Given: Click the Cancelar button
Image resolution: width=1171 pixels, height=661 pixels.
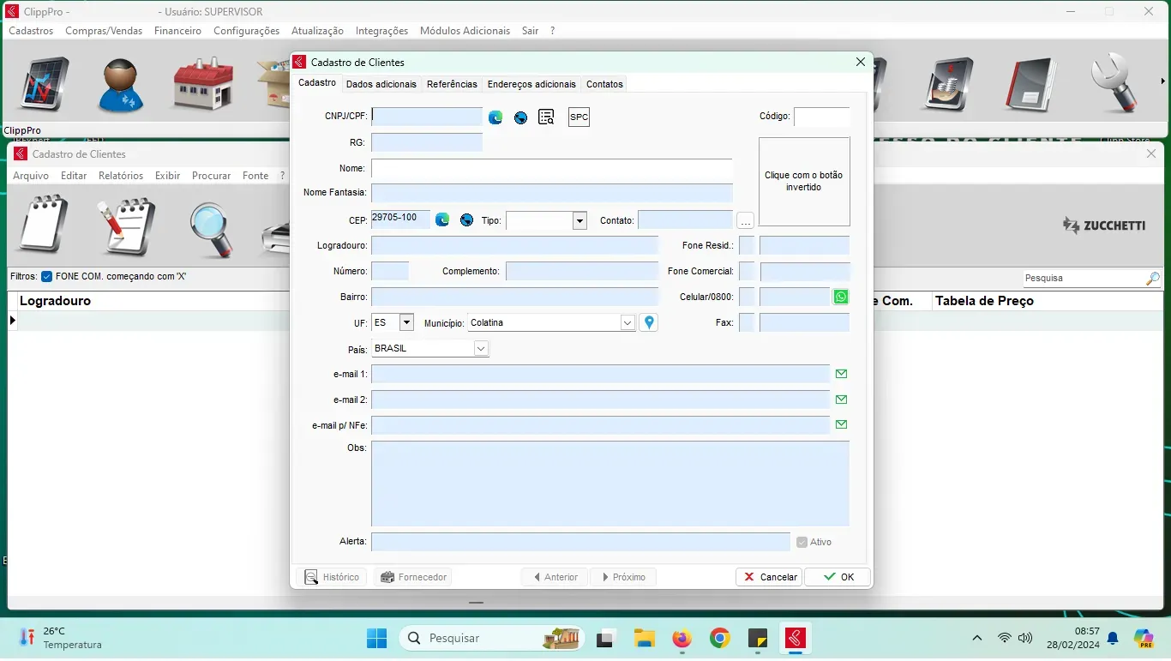Looking at the screenshot, I should (x=769, y=577).
